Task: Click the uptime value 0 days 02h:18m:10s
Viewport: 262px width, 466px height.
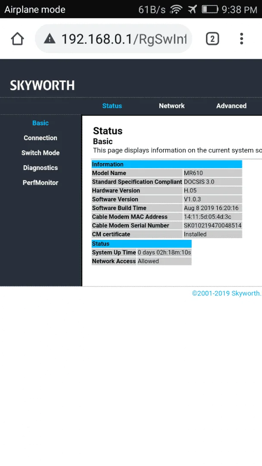Action: pyautogui.click(x=164, y=252)
